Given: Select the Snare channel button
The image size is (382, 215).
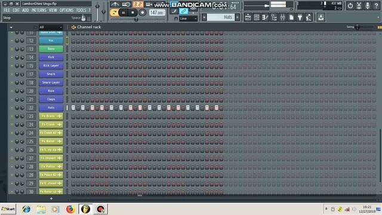Looking at the screenshot, I should point(51,74).
